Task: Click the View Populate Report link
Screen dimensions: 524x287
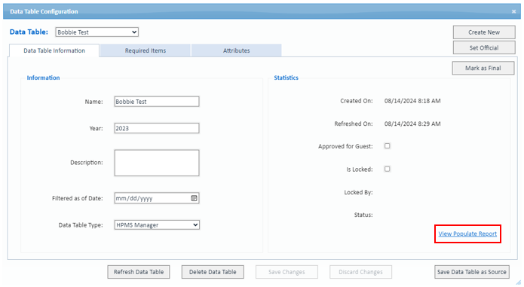Action: 467,234
